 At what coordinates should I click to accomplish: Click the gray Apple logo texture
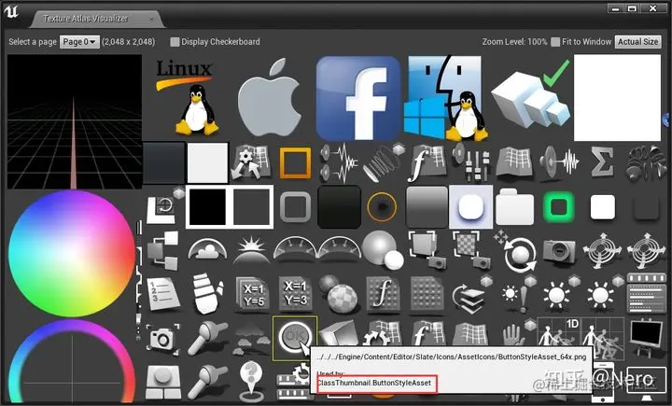271,98
